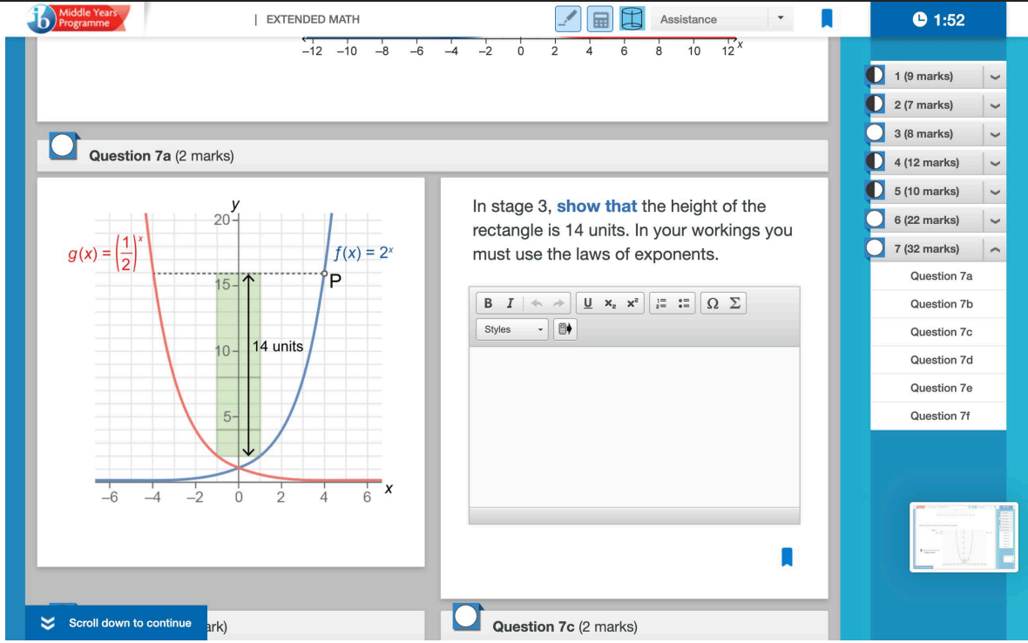Open the Sigma math equation editor

pyautogui.click(x=735, y=303)
